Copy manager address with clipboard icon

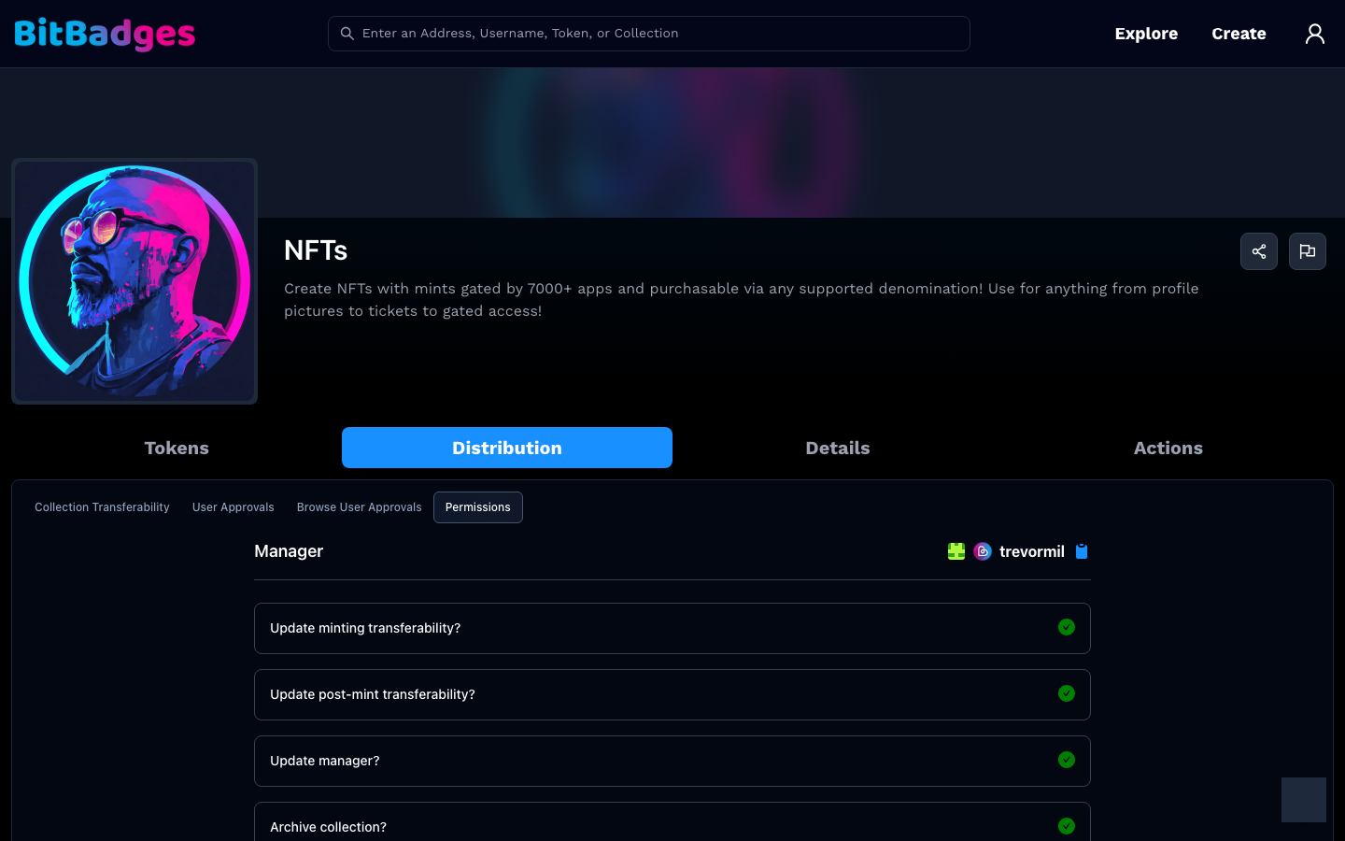[1082, 551]
